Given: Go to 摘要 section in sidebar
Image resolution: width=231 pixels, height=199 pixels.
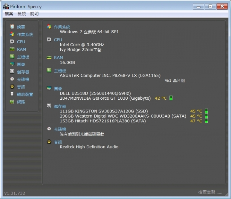Looking at the screenshot, I should 21,27.
